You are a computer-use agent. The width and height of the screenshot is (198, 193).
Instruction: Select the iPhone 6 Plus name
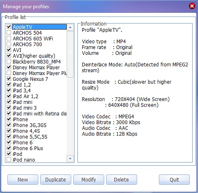[x=28, y=148]
